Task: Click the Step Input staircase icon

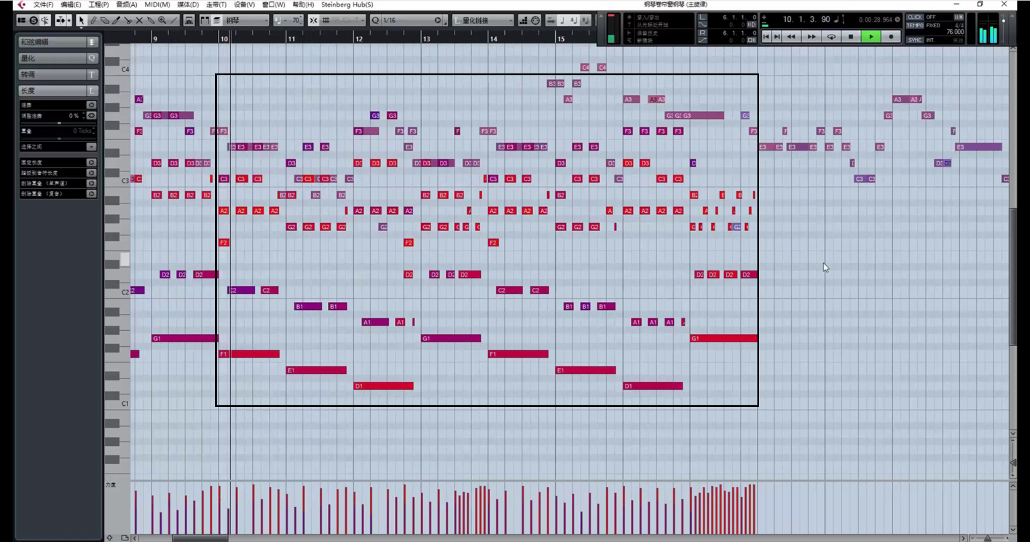Action: click(524, 20)
